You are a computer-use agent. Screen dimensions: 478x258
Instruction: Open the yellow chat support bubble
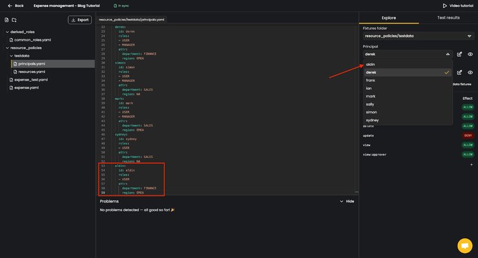tap(464, 245)
